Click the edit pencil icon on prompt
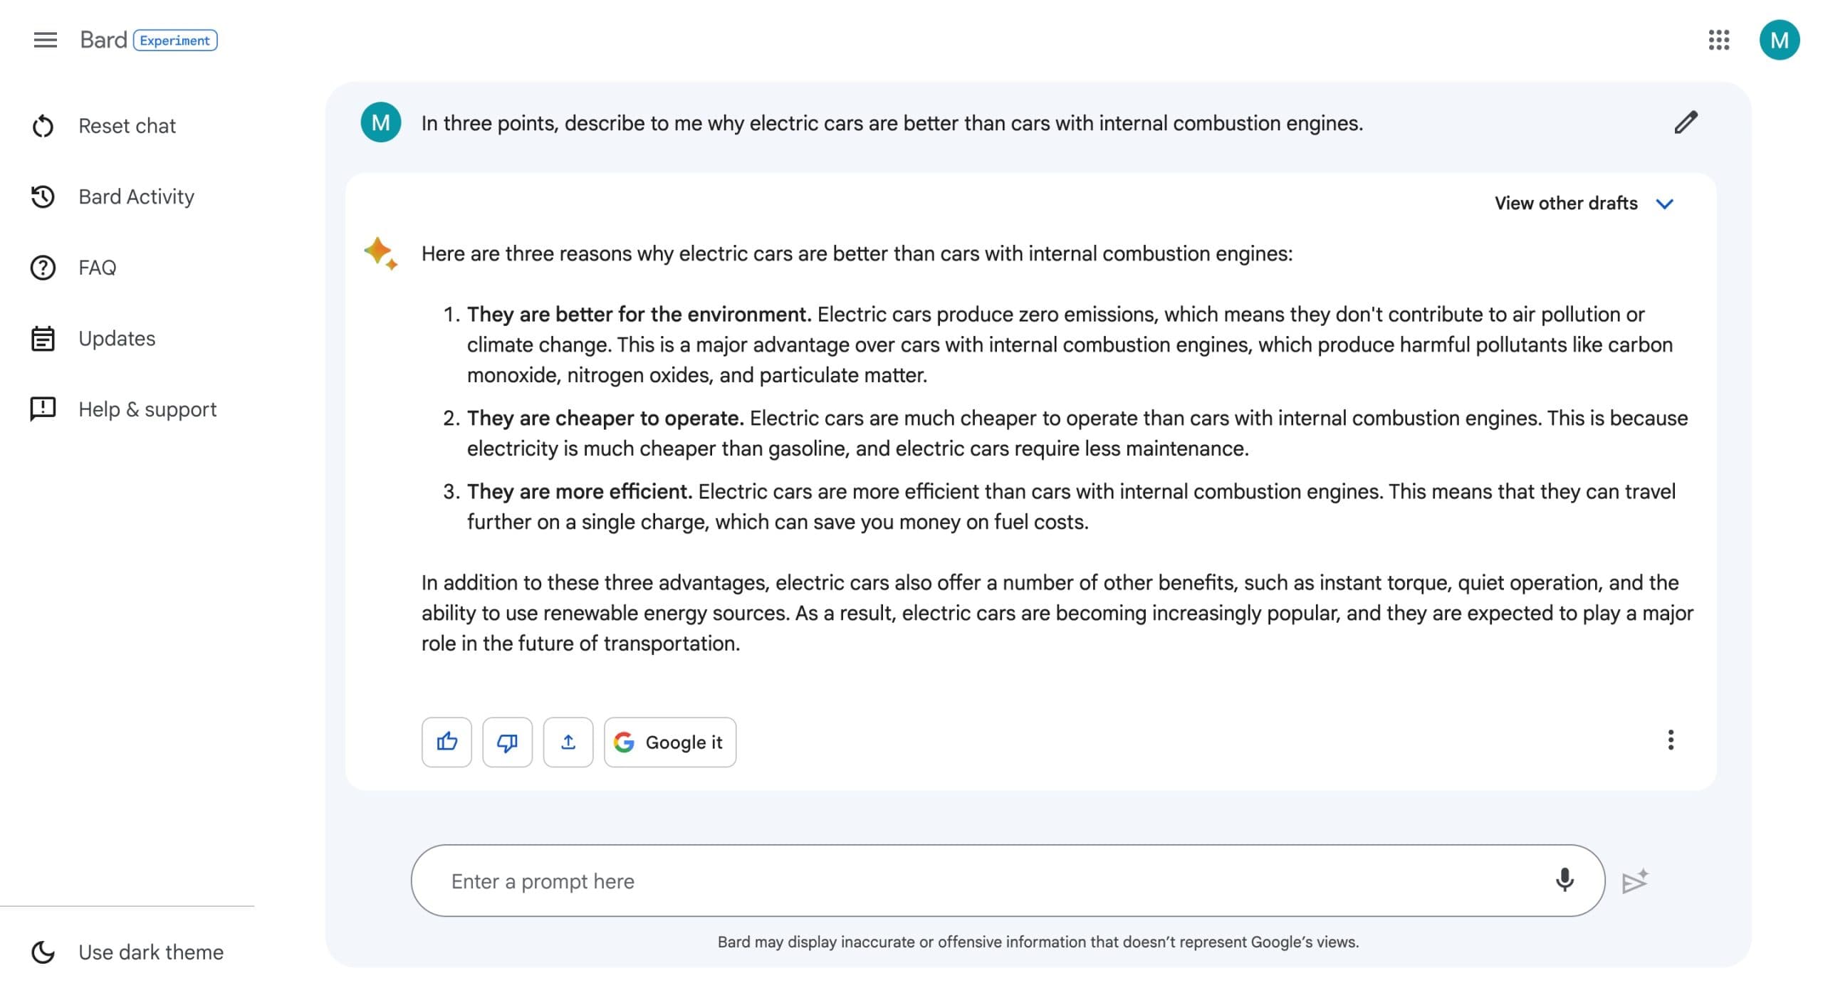The image size is (1823, 998). pyautogui.click(x=1684, y=122)
